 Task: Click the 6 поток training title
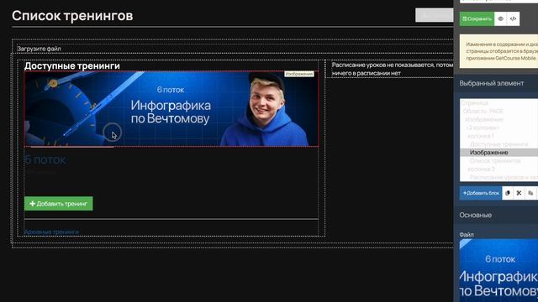click(x=45, y=159)
